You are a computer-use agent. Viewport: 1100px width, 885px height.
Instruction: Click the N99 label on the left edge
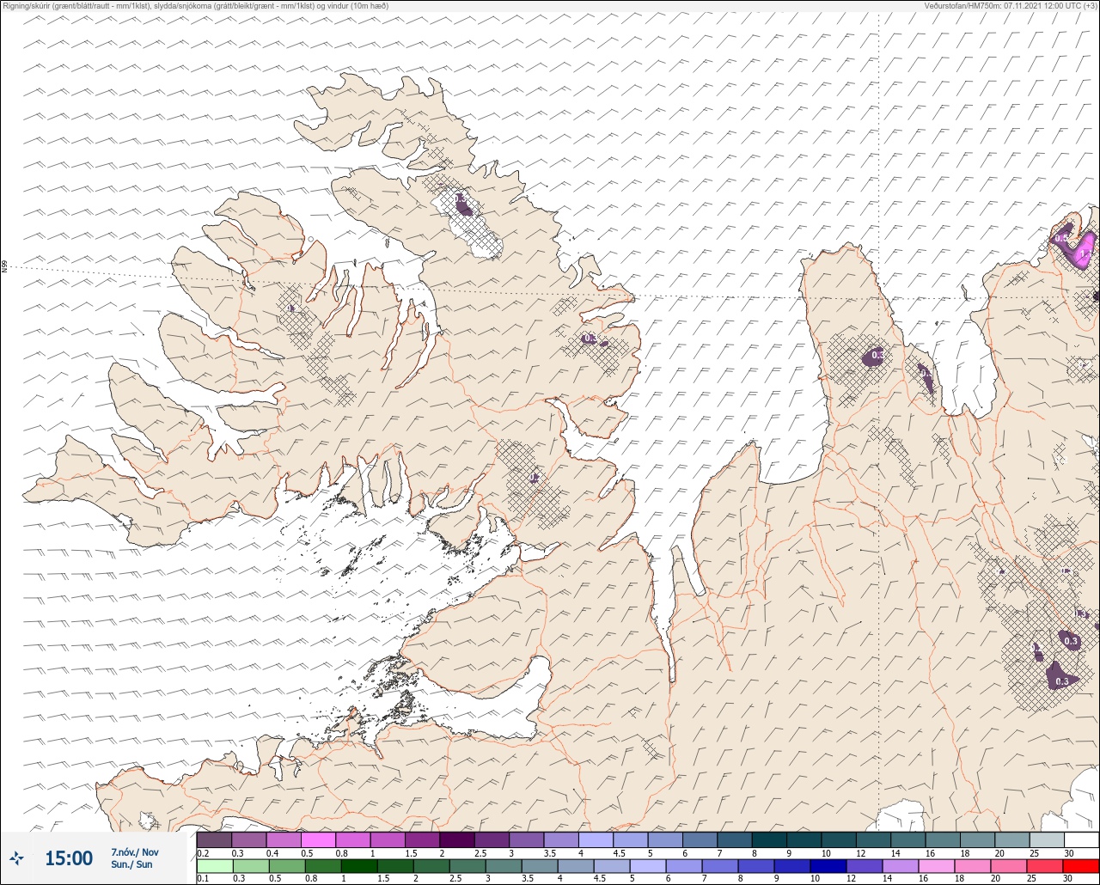tap(4, 267)
